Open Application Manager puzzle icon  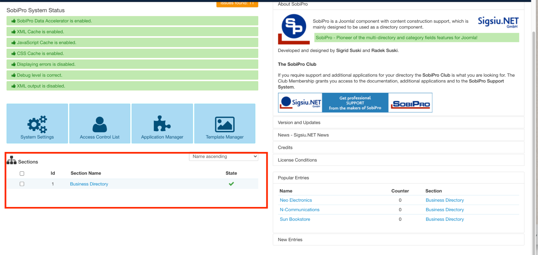point(162,123)
